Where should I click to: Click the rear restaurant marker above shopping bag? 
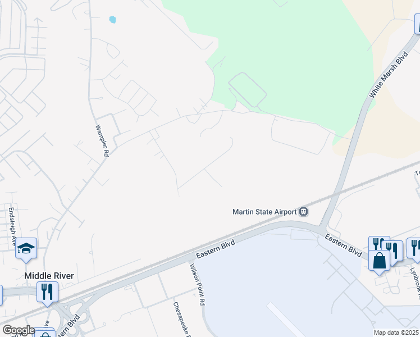pyautogui.click(x=379, y=243)
